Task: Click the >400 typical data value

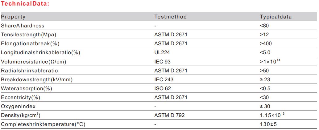Action: (x=266, y=44)
